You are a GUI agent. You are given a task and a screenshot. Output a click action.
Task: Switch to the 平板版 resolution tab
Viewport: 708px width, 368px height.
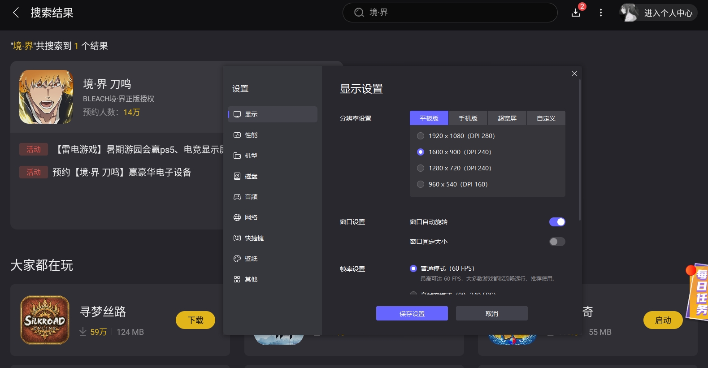tap(429, 118)
